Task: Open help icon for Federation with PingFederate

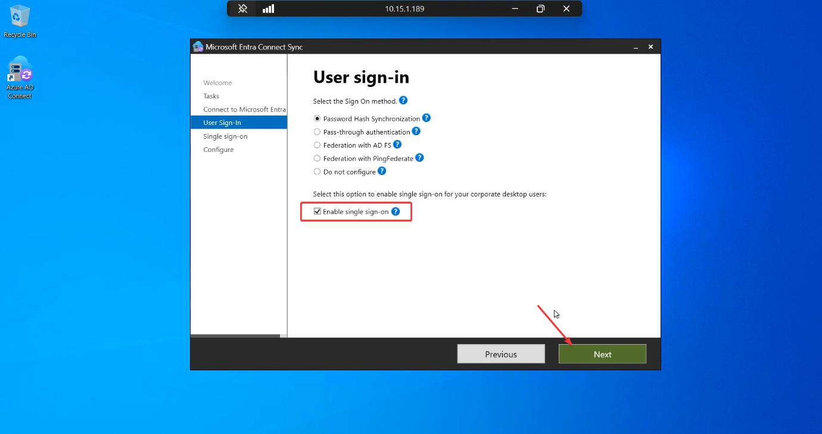Action: [419, 158]
